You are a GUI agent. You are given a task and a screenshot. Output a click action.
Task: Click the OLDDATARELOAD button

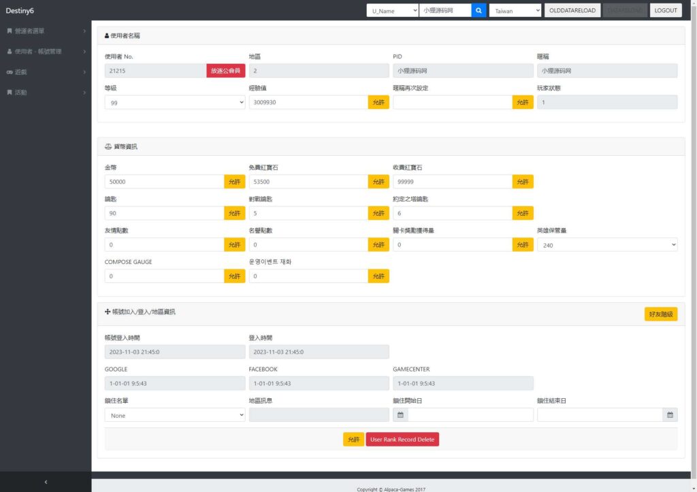(572, 10)
